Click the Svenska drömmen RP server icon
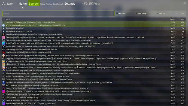Screen dimensions: 188x106 [x=4, y=46]
